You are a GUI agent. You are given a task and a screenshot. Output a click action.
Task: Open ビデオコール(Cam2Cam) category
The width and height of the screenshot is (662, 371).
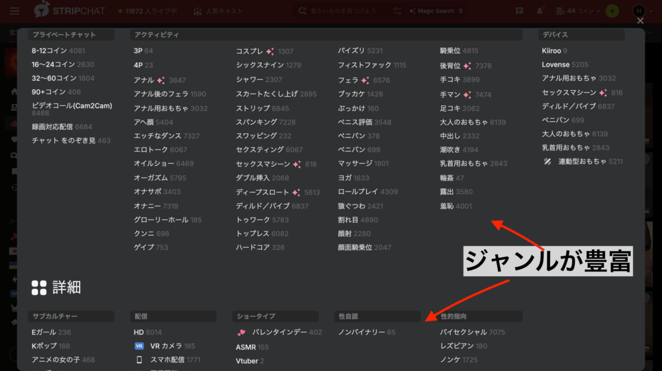pyautogui.click(x=72, y=109)
